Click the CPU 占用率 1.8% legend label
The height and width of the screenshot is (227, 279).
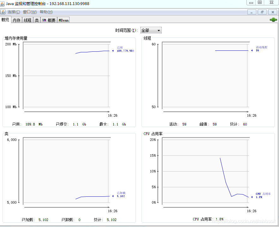click(263, 195)
